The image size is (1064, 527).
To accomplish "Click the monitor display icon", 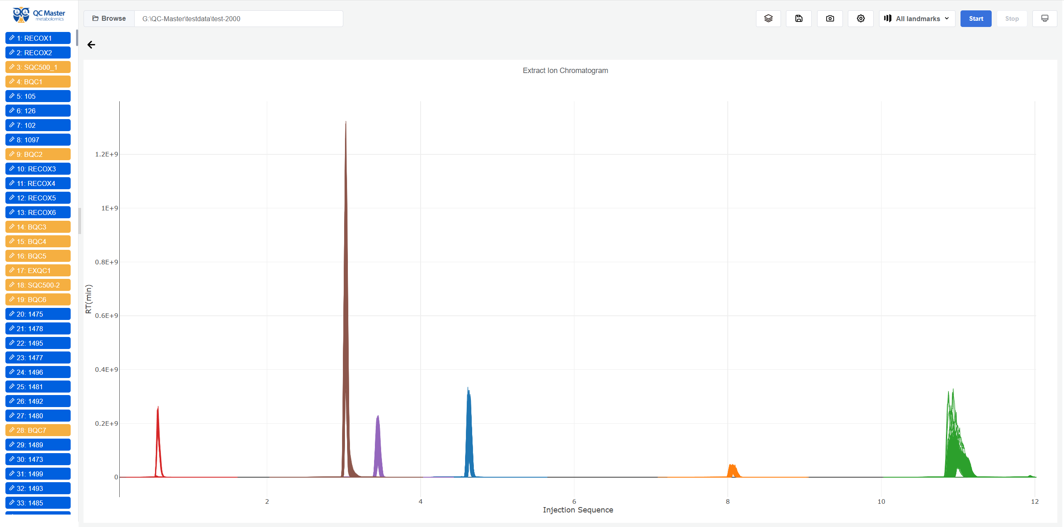I will (x=1044, y=19).
